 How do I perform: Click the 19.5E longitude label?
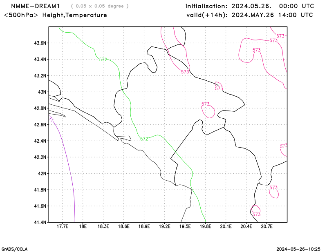185,226
